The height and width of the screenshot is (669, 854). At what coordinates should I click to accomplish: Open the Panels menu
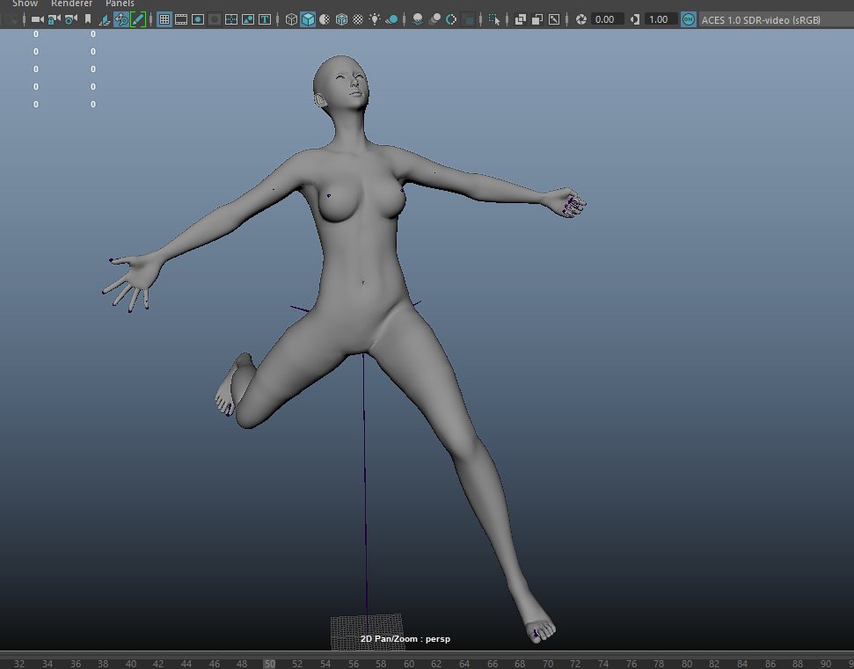click(x=119, y=4)
